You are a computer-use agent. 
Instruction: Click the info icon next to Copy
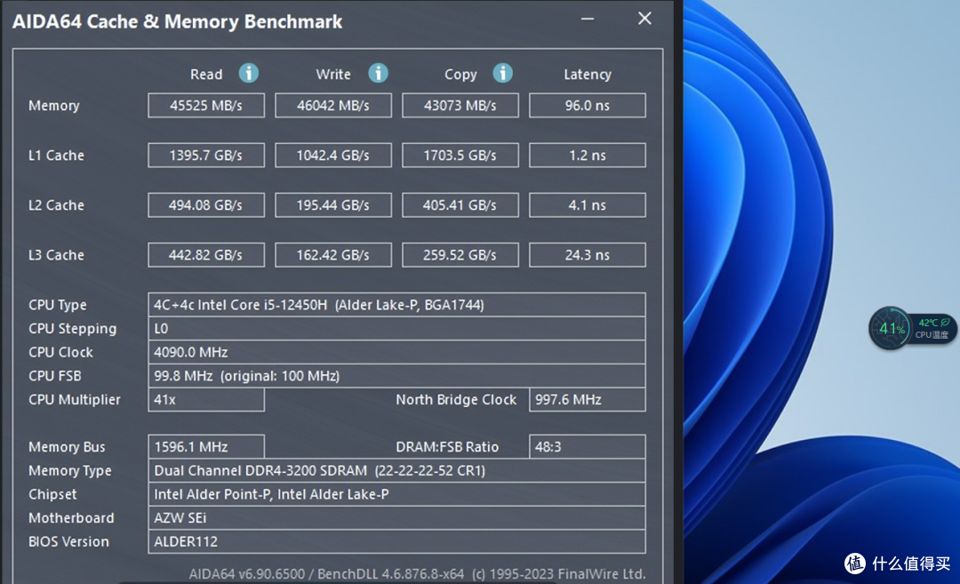click(x=502, y=74)
